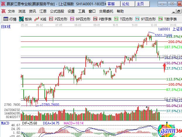
Task: Click the 板块 sector icon
Action: coord(25,19)
